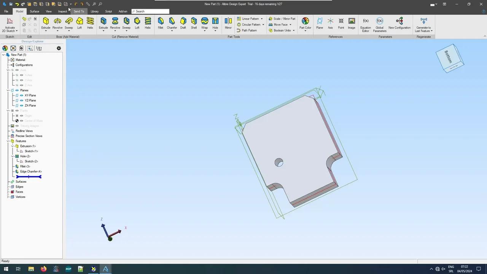This screenshot has width=487, height=274.
Task: Click the Shell tool icon
Action: click(x=194, y=23)
